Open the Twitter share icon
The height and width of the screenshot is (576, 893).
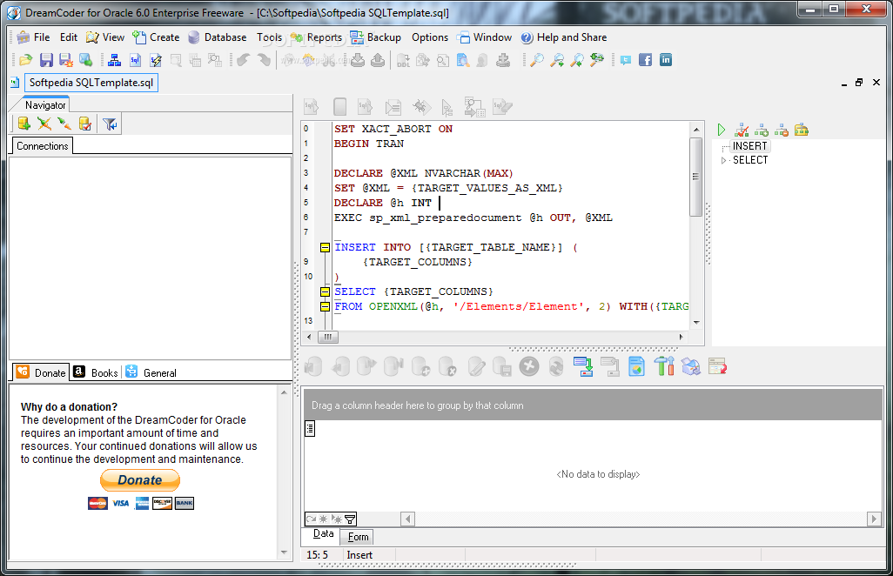pos(625,60)
